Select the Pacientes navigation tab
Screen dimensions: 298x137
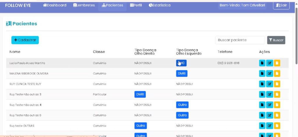pos(112,5)
